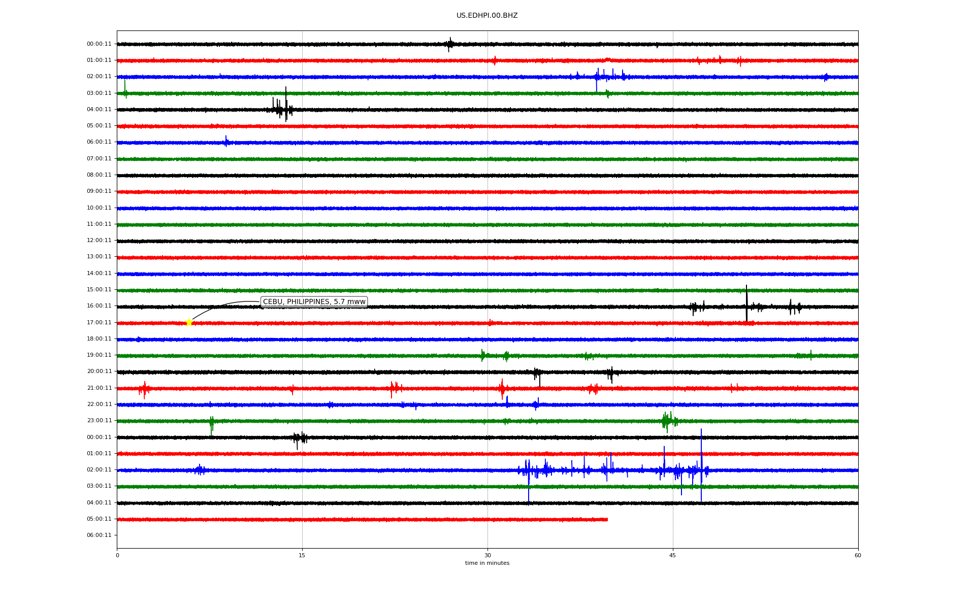
Task: Click the end of the red 05:00:11 trace
Action: pos(607,519)
